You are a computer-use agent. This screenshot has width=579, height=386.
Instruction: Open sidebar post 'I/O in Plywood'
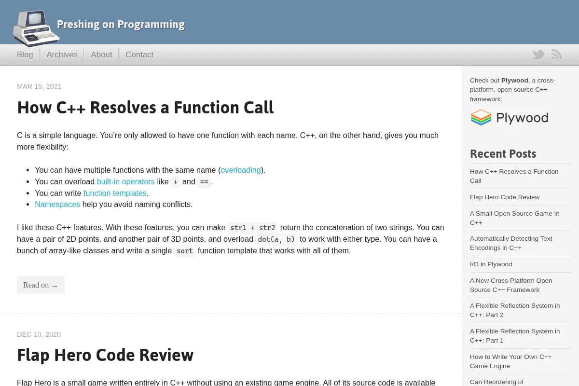491,264
